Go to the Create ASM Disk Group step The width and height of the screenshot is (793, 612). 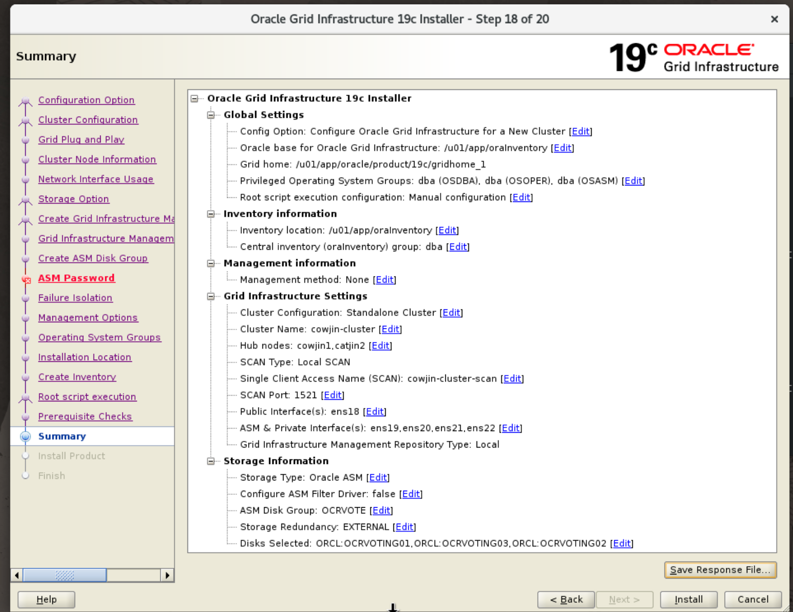click(93, 258)
